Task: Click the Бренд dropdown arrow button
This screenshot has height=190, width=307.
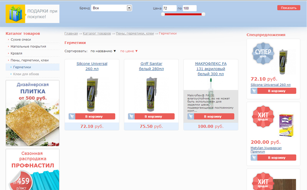Action: [x=129, y=8]
